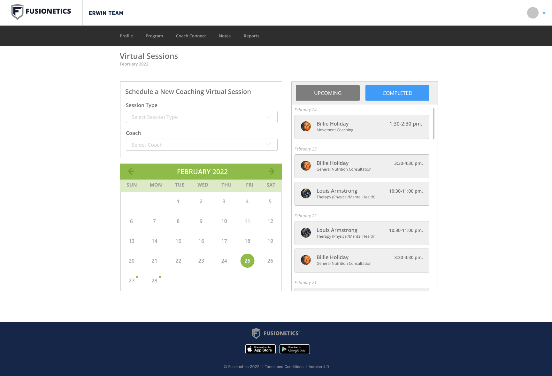Click Billie Holiday's avatar in February 24 session

click(306, 127)
